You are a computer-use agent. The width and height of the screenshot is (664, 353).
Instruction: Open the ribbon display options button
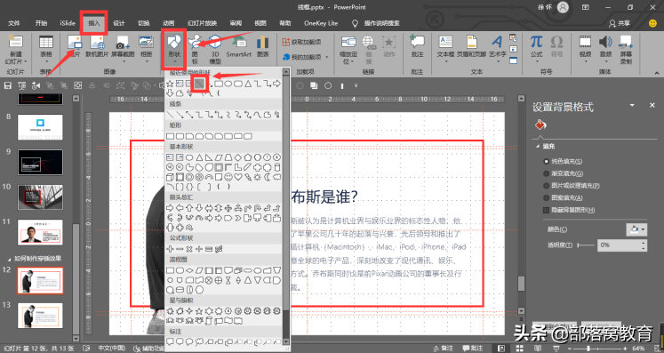click(x=586, y=7)
